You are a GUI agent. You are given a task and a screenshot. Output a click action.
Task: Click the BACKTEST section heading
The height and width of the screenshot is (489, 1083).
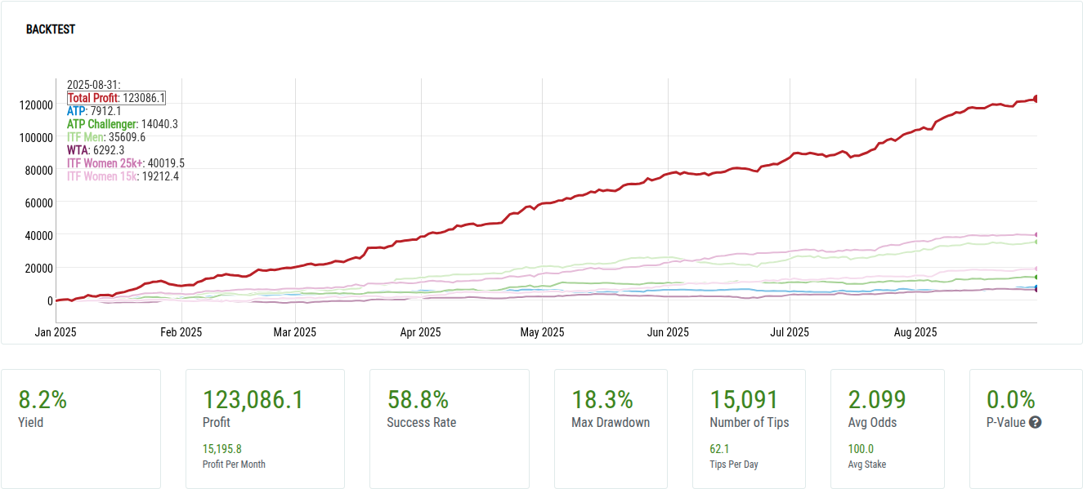[x=51, y=29]
